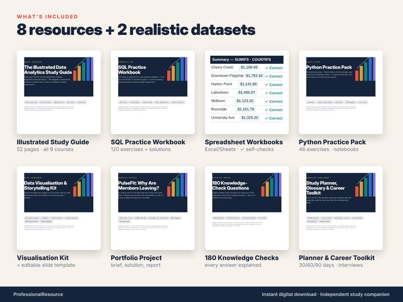Open the 180 Knowledge Checks thumbnail card
The image size is (403, 302).
pyautogui.click(x=247, y=208)
